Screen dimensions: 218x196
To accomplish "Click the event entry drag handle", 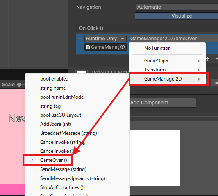I will point(80,38).
